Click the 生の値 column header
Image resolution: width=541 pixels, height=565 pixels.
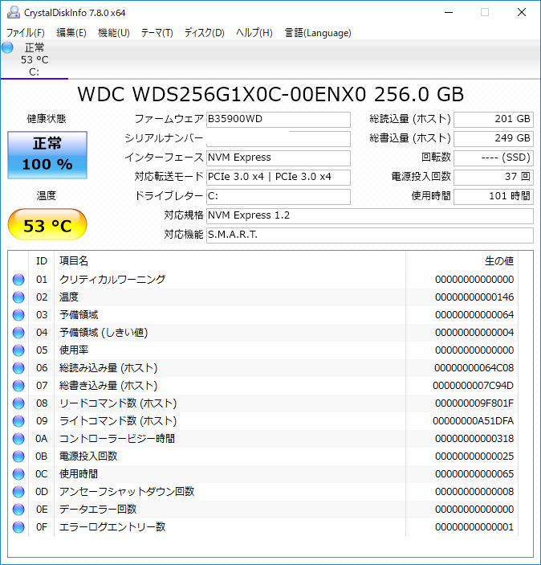[498, 260]
